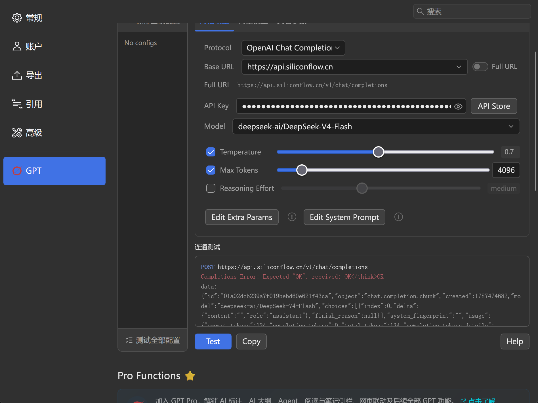The height and width of the screenshot is (403, 538).
Task: Click the Full URL completions address text
Action: pos(312,85)
